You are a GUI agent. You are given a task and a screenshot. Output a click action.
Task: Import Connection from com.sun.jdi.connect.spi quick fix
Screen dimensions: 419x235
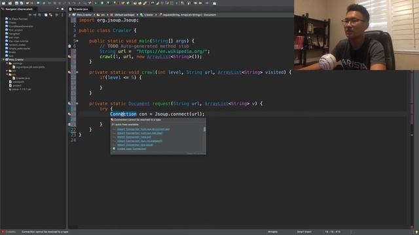tap(143, 129)
